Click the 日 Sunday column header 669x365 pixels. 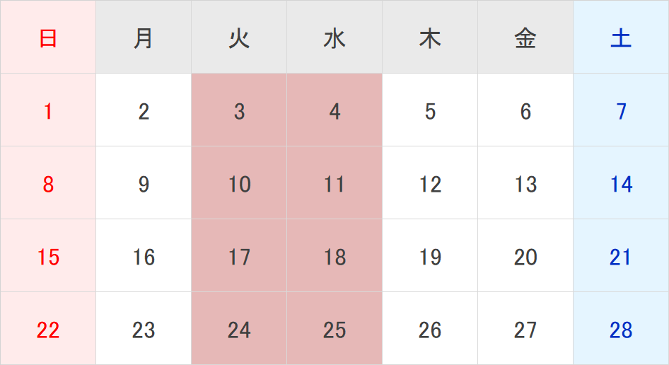(x=48, y=38)
